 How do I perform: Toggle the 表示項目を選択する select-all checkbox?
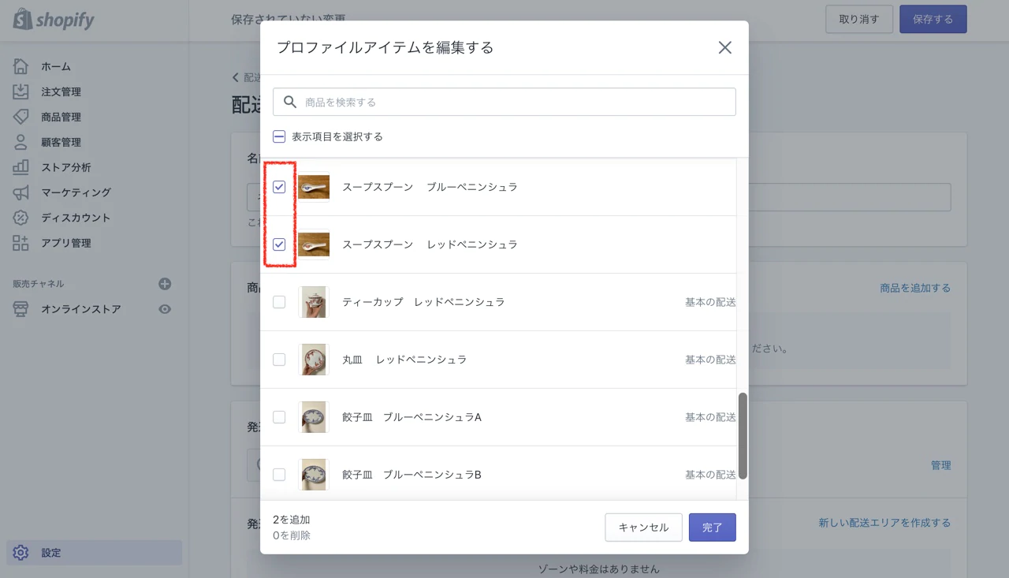point(279,136)
